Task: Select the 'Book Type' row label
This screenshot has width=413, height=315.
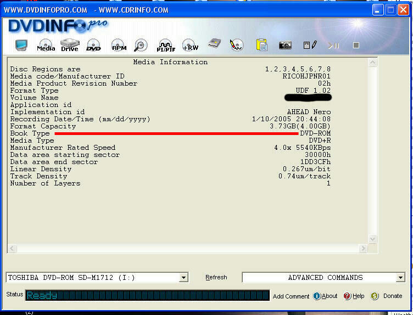Action: click(x=30, y=133)
